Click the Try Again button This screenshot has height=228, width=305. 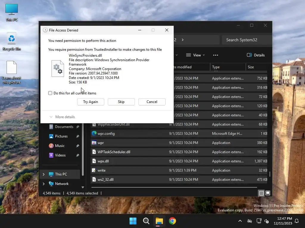point(91,102)
